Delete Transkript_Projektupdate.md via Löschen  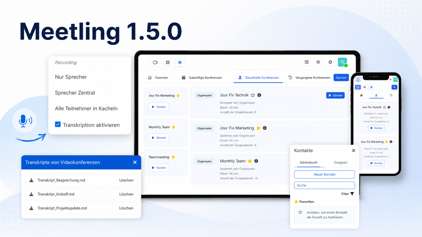tap(126, 208)
